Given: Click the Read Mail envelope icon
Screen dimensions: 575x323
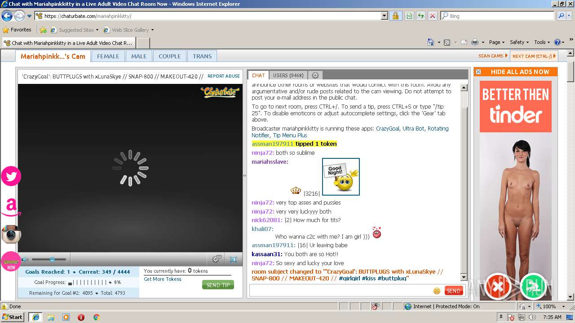Looking at the screenshot, I should point(464,42).
